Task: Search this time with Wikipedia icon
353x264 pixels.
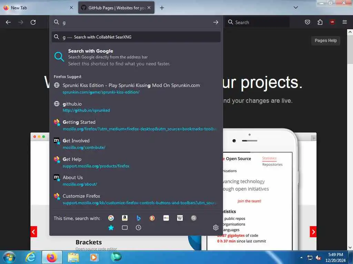Action: pyautogui.click(x=180, y=218)
